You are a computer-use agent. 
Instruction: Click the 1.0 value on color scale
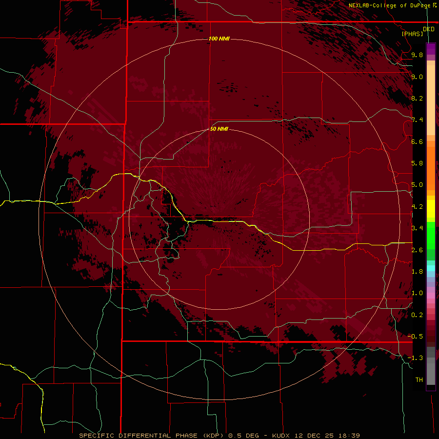pos(417,293)
